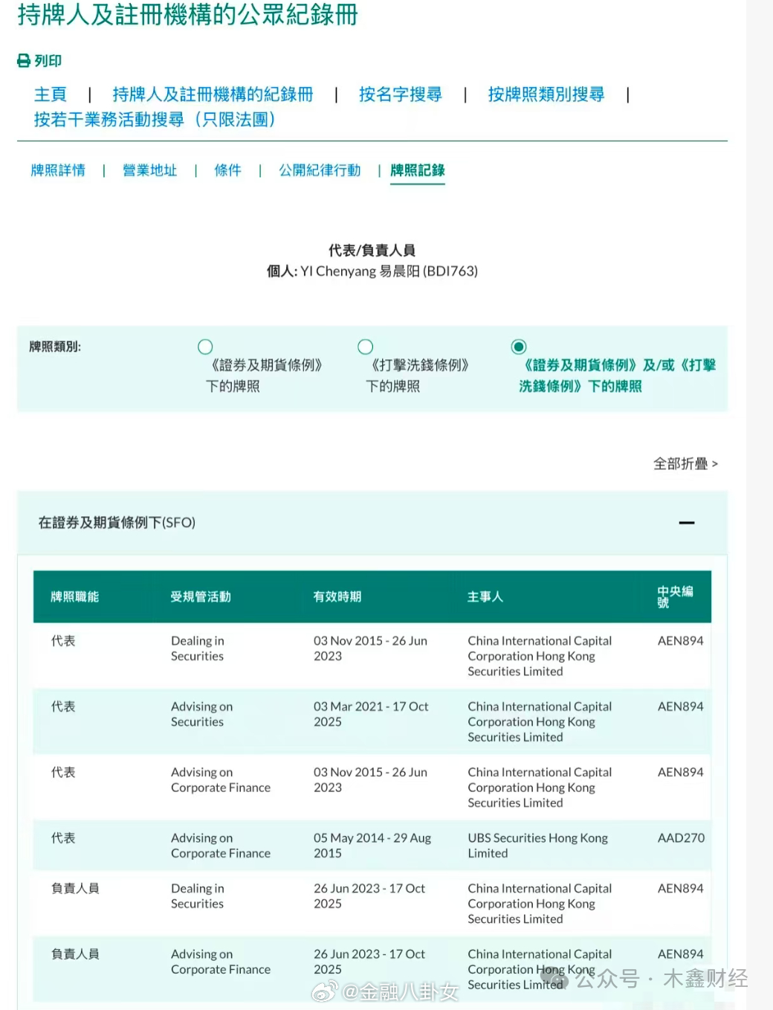Click the 有效時期 column header
This screenshot has width=773, height=1010.
tap(337, 596)
